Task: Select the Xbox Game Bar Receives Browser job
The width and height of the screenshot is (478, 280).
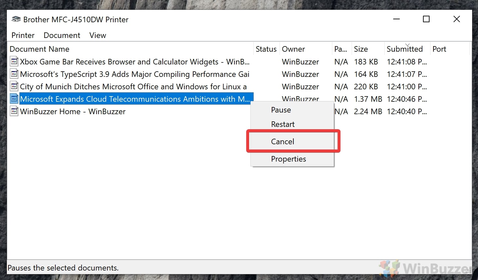Action: pos(135,62)
